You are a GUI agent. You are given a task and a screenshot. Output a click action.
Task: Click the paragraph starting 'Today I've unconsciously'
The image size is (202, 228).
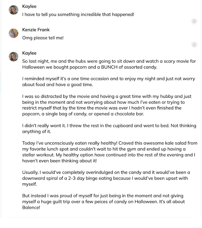click(x=110, y=152)
